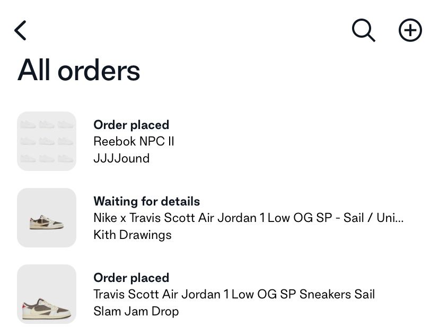This screenshot has height=334, width=439.
Task: Open the Slam Jam Drop order row
Action: 219,294
